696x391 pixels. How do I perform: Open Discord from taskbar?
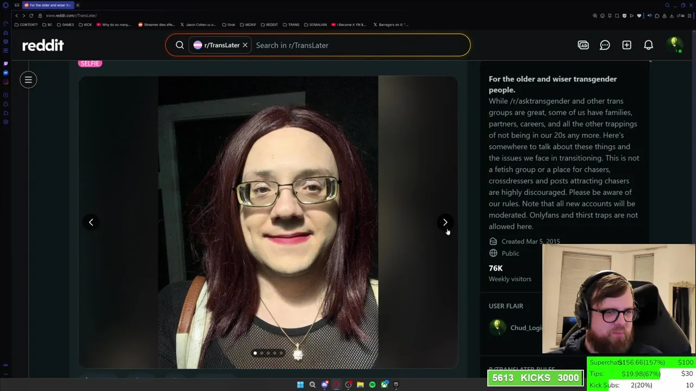click(x=325, y=384)
